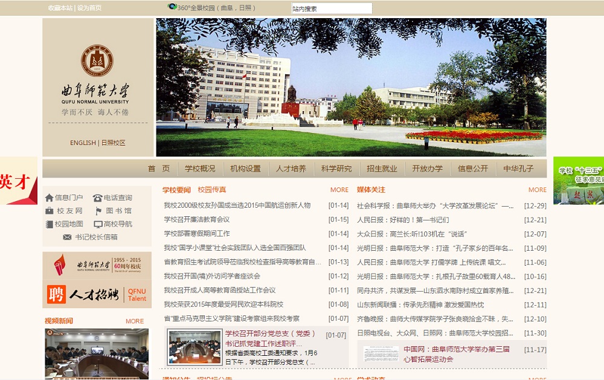Click the campus panorama banner image
This screenshot has width=604, height=380.
352,87
